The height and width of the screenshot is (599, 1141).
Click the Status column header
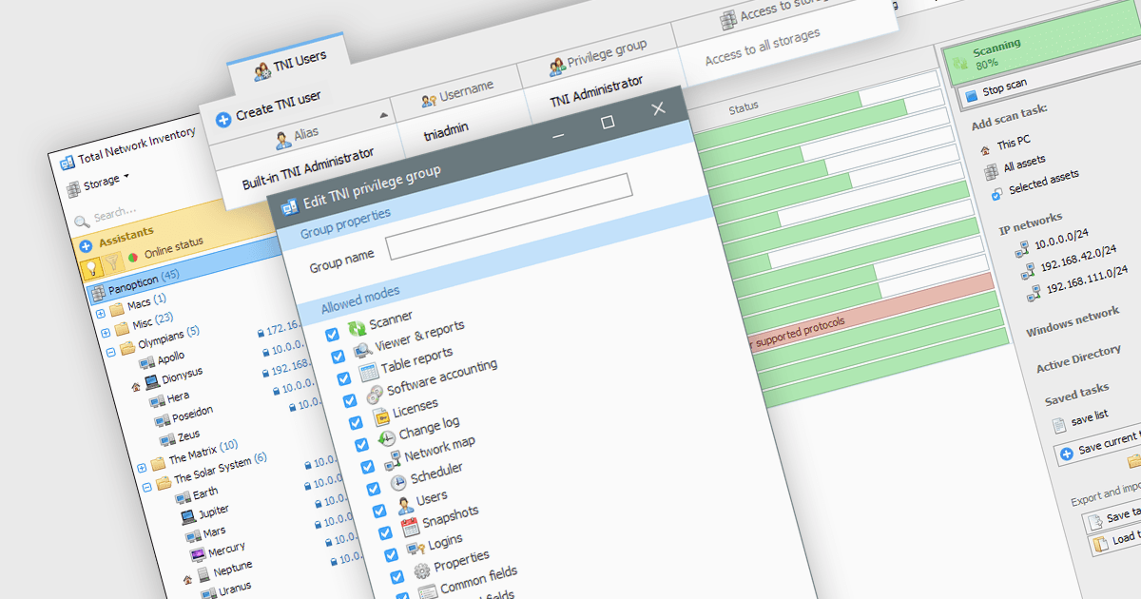point(744,108)
